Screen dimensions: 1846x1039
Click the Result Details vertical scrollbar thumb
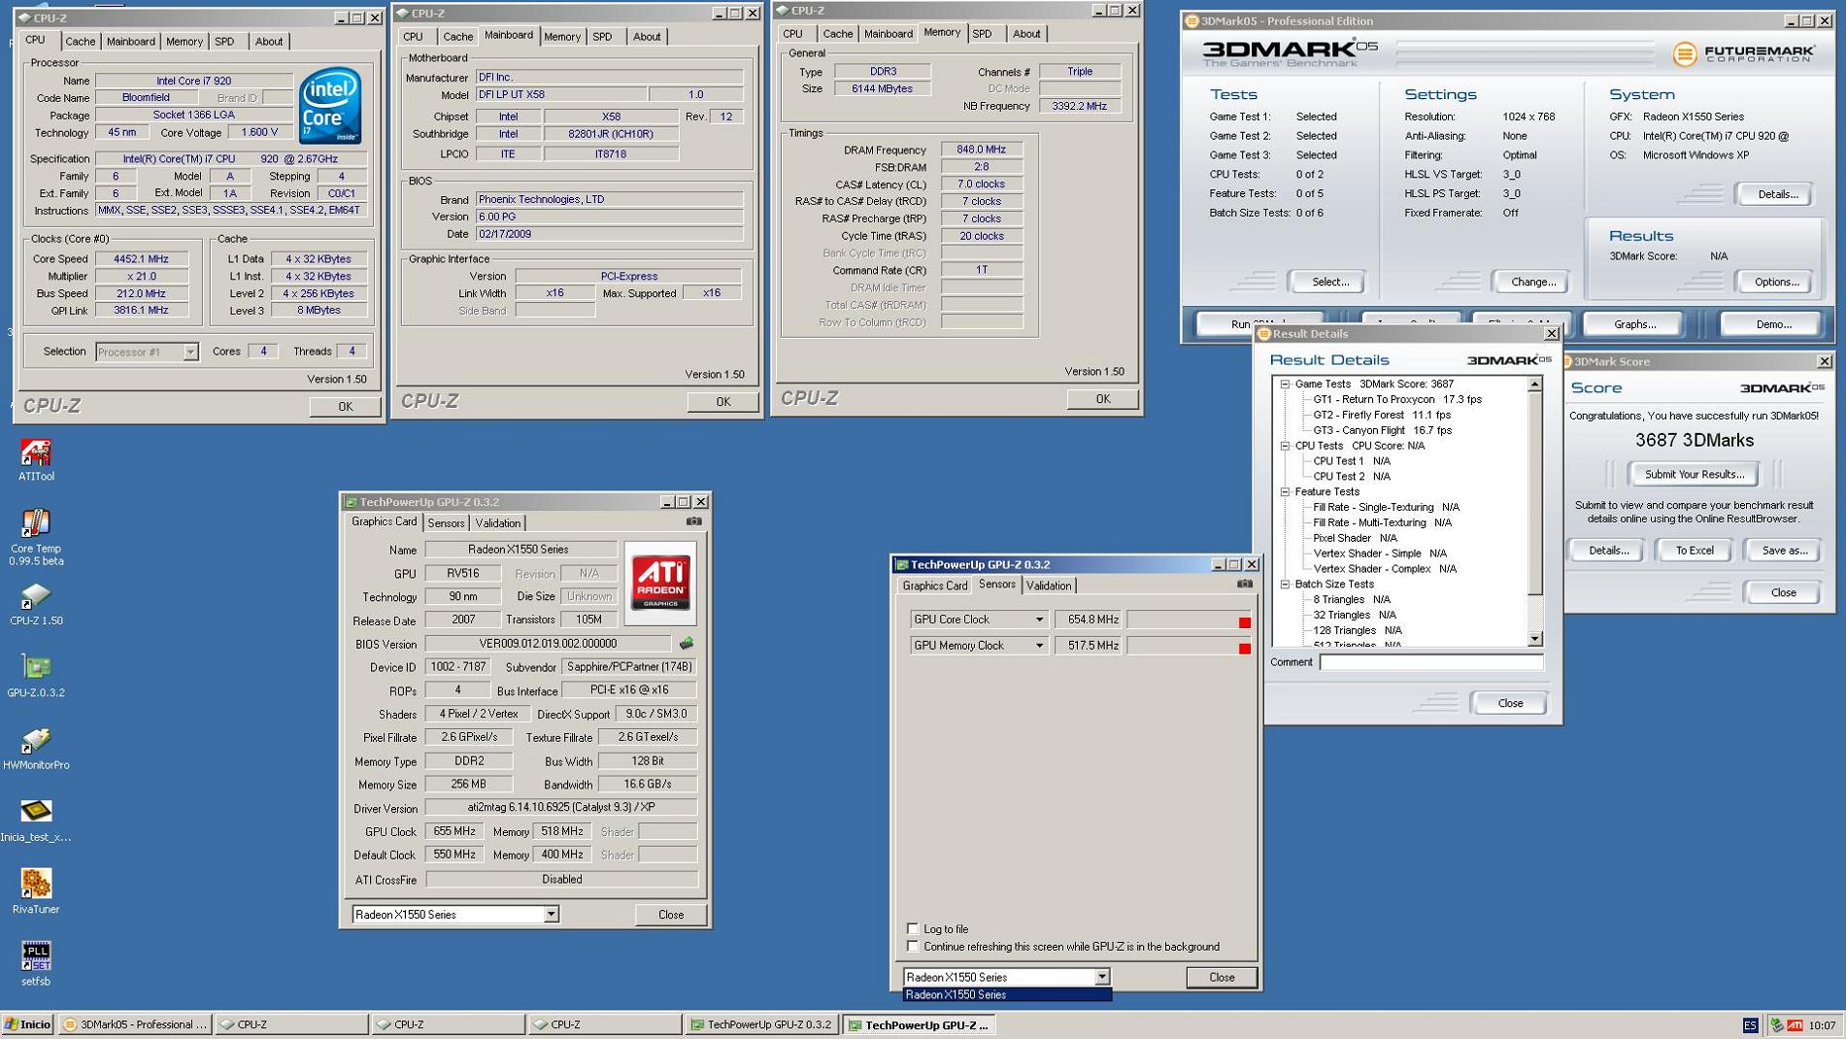point(1534,492)
